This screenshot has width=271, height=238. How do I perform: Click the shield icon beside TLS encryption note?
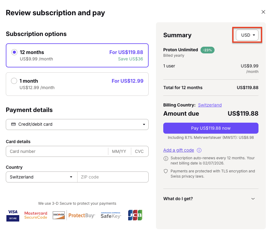point(166,171)
